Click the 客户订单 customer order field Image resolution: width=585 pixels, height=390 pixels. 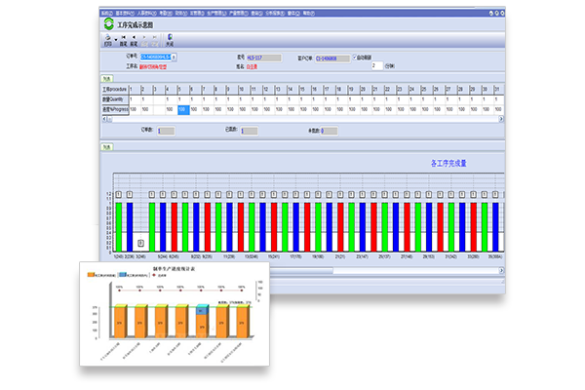(x=332, y=58)
